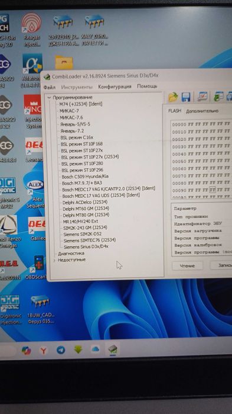The image size is (232, 414).
Task: Select BSL режим ST10F296 entry
Action: tap(82, 170)
